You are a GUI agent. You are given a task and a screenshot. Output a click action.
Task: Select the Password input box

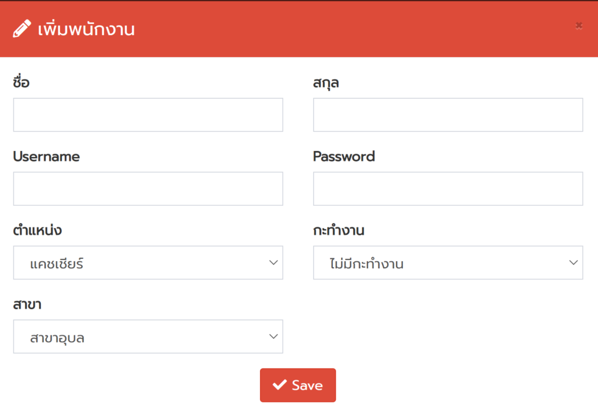click(x=448, y=188)
